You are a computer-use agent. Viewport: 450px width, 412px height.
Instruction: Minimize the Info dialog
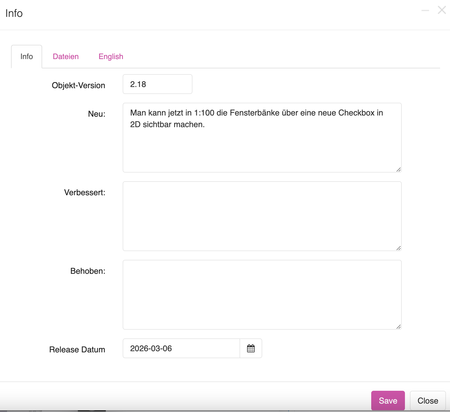(425, 10)
